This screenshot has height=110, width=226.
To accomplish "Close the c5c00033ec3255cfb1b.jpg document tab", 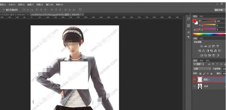I will click(x=82, y=14).
